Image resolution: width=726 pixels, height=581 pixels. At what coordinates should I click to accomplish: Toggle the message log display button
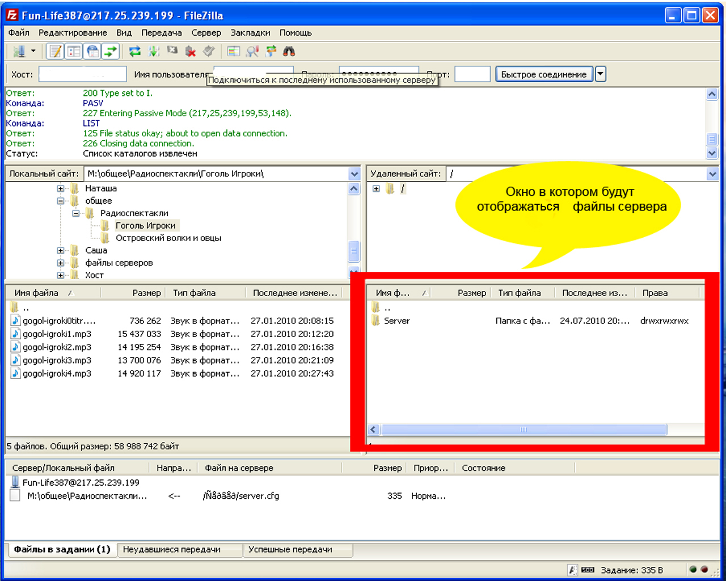(56, 52)
